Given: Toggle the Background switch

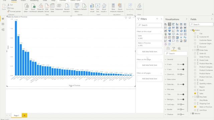Looking at the screenshot, I should pyautogui.click(x=182, y=99).
